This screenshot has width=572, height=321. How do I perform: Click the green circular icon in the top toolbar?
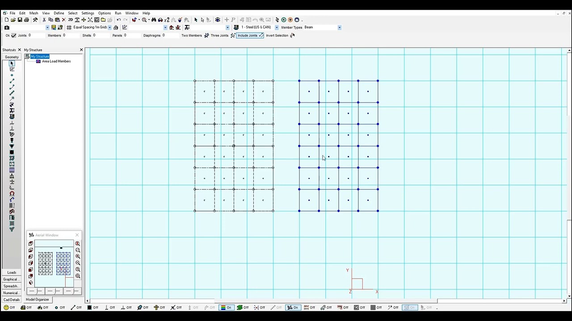click(283, 20)
